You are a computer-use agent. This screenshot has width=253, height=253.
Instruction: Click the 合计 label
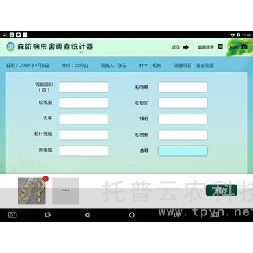[144, 150]
